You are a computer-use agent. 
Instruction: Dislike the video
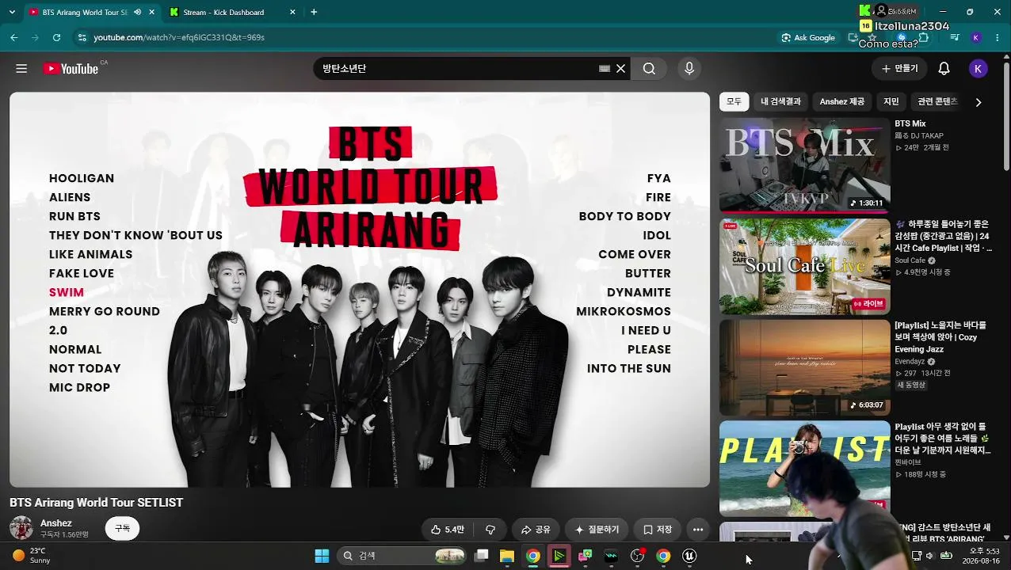coord(490,530)
